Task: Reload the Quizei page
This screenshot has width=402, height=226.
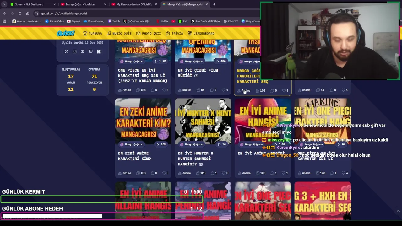Action: (x=20, y=13)
